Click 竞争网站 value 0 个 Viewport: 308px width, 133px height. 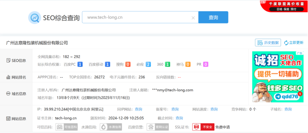[253, 109]
